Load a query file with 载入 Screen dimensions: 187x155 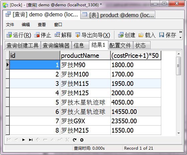(x=147, y=35)
